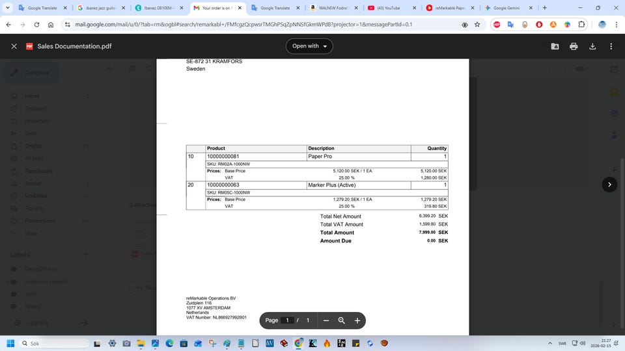Image resolution: width=625 pixels, height=351 pixels.
Task: Show hidden system tray icons
Action: [550, 343]
